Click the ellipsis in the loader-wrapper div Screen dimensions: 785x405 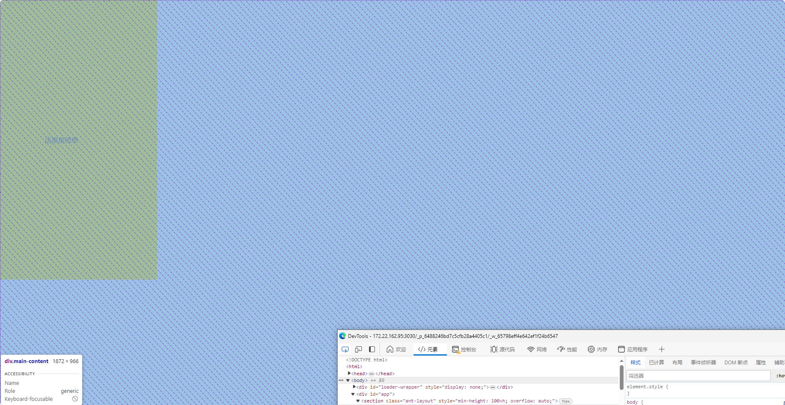493,387
